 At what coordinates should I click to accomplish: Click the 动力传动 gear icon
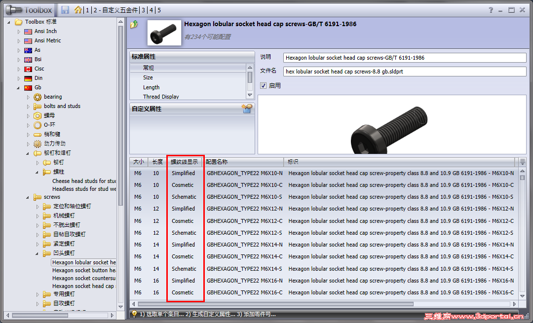(x=38, y=144)
